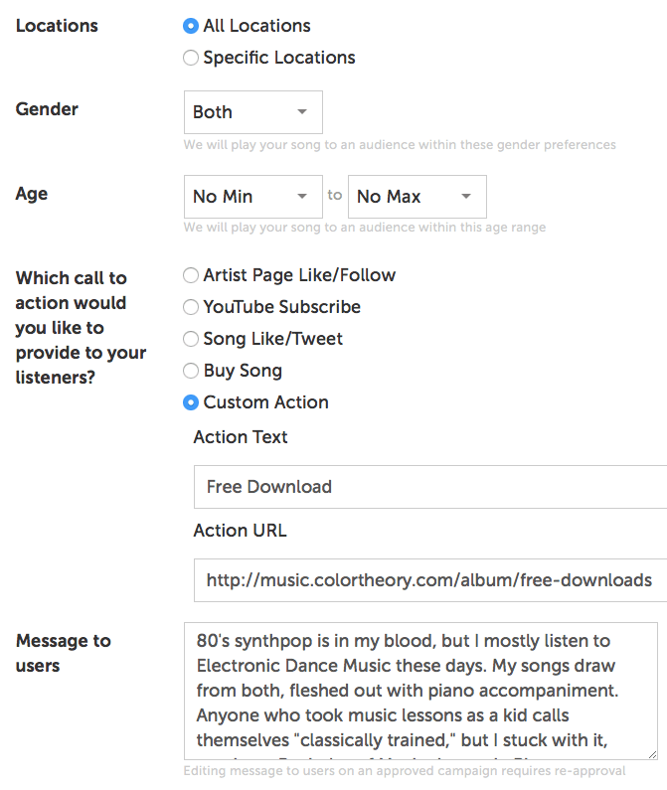Open the Gender dropdown set to Both
667x790 pixels.
(x=252, y=112)
